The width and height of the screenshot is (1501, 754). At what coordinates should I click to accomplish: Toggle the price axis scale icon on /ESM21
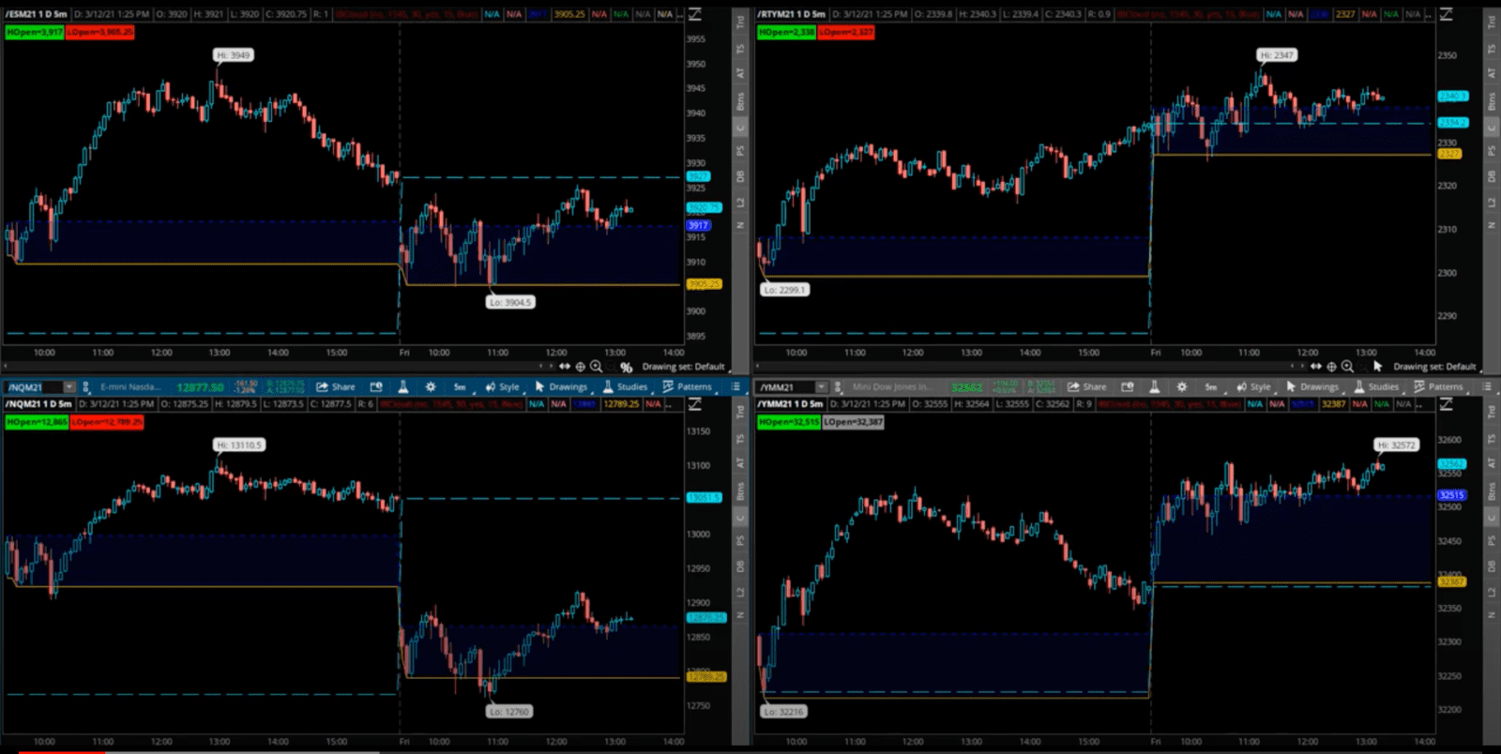[695, 14]
